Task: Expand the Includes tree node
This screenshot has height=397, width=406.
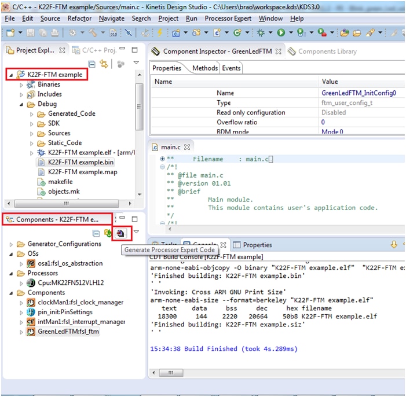Action: coord(21,95)
